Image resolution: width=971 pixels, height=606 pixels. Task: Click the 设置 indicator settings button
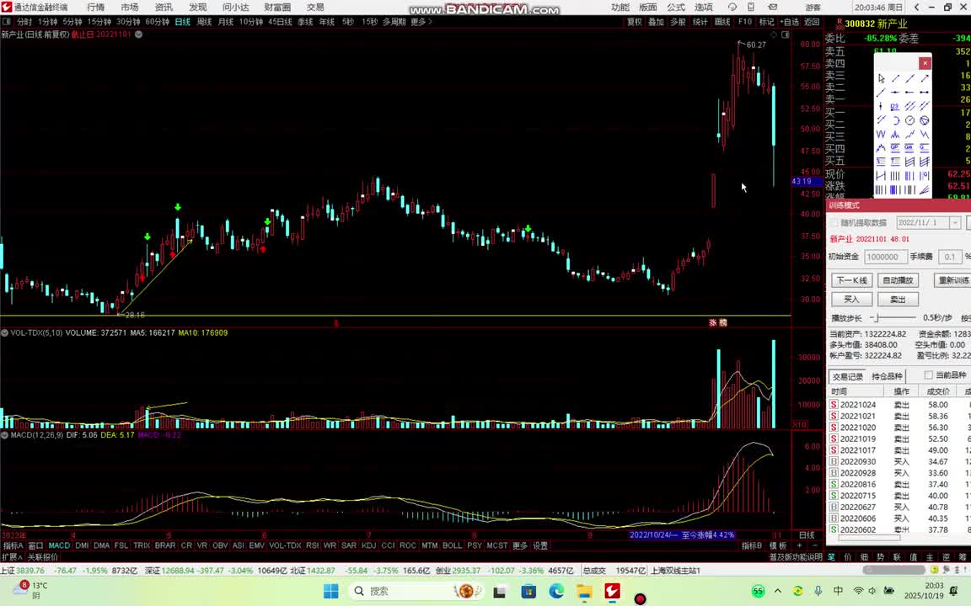point(540,546)
